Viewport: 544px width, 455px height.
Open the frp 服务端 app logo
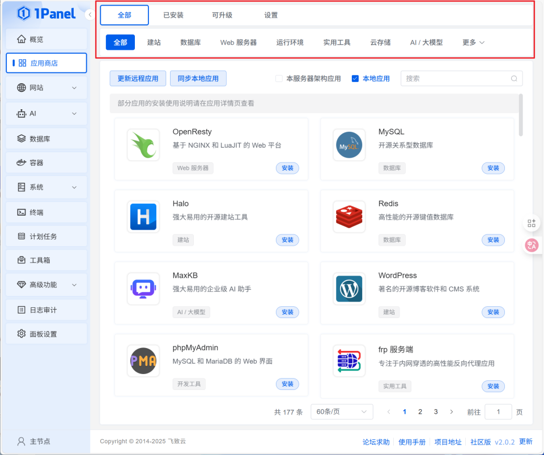coord(349,360)
